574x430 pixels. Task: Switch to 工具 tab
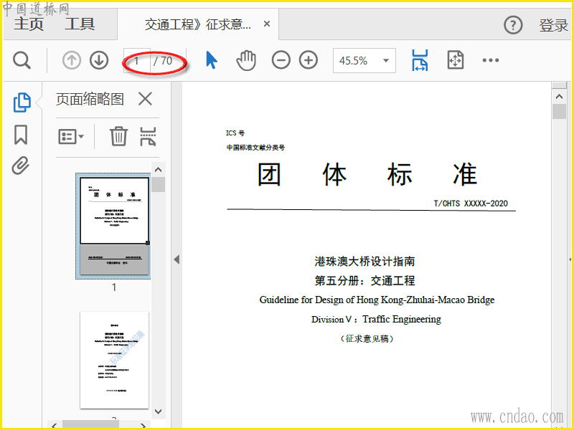[80, 24]
